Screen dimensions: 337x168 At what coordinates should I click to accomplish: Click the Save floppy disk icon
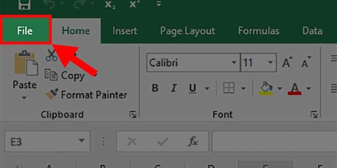[x=25, y=4]
